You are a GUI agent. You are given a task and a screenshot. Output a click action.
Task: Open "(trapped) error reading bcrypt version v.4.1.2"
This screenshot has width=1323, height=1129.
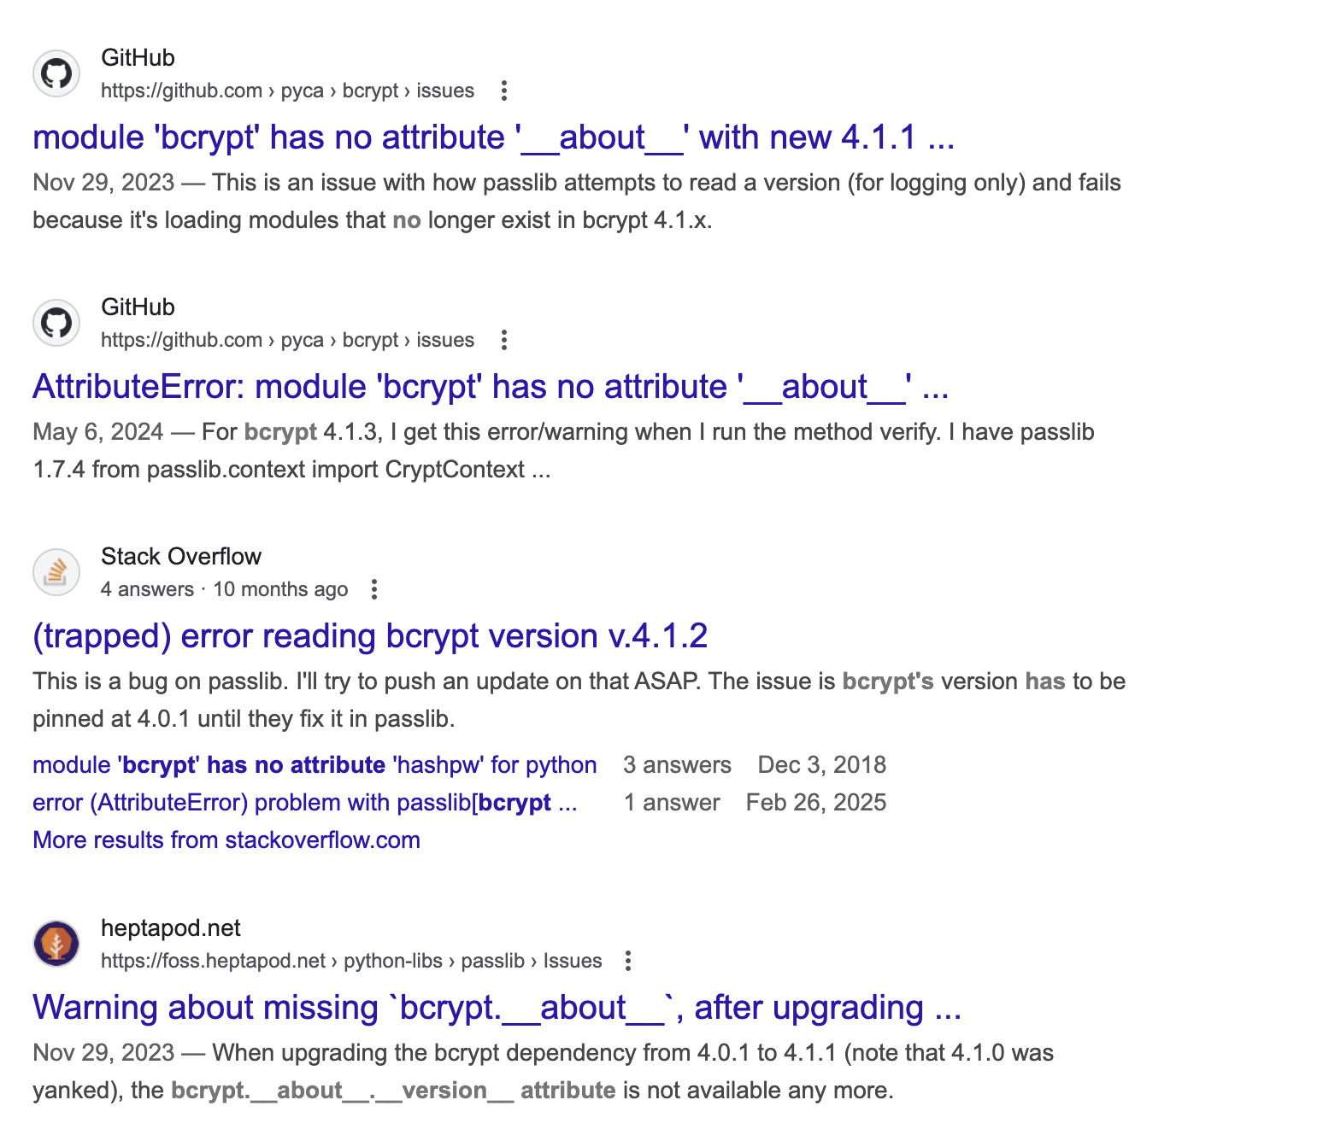(x=370, y=636)
